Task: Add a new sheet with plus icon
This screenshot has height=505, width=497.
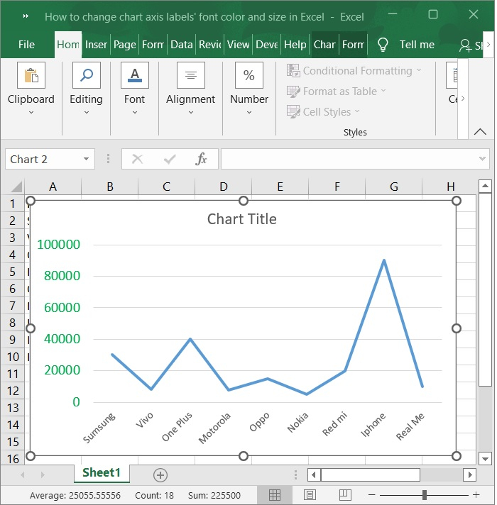Action: (x=160, y=475)
